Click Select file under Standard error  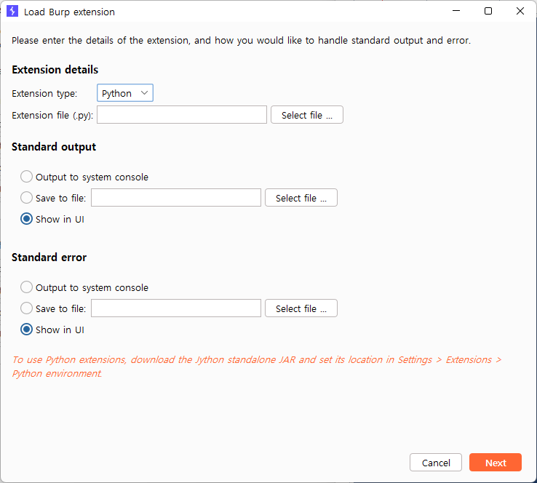click(x=301, y=308)
